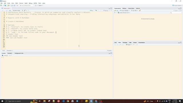This screenshot has height=103, width=183.
Task: Click the Run button in editor
Action: [x=91, y=11]
